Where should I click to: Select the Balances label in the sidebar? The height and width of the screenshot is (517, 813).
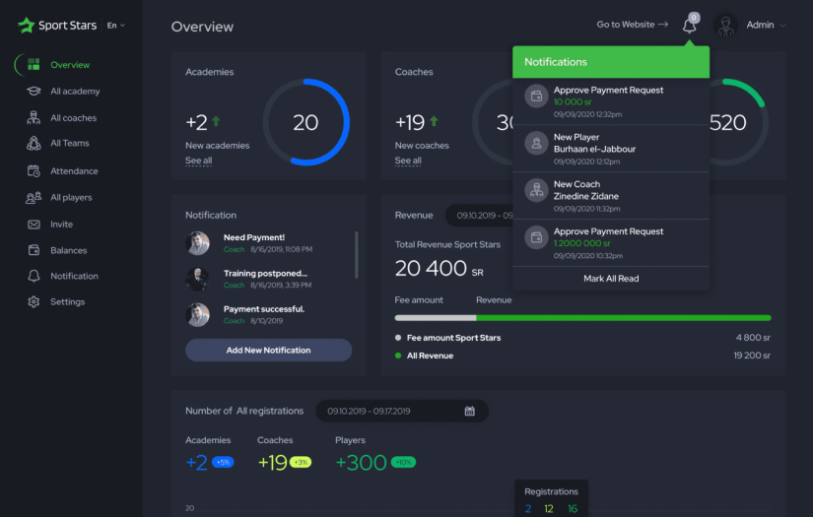(x=68, y=250)
